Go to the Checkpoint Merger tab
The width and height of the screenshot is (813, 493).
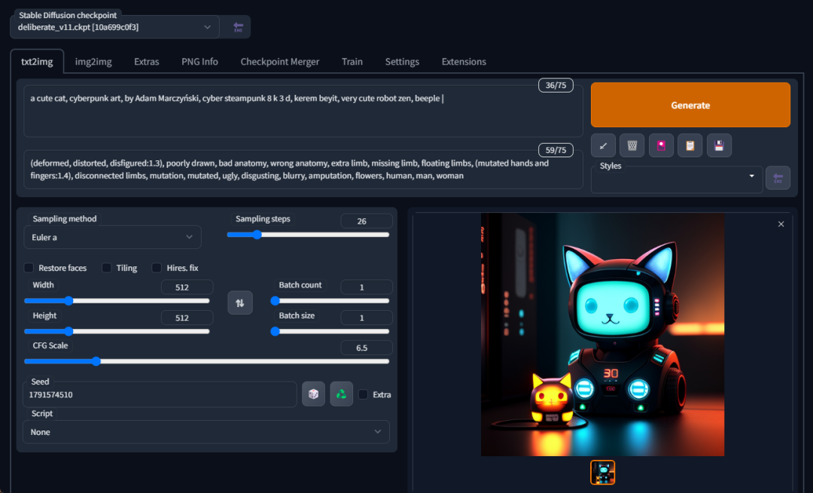(280, 62)
